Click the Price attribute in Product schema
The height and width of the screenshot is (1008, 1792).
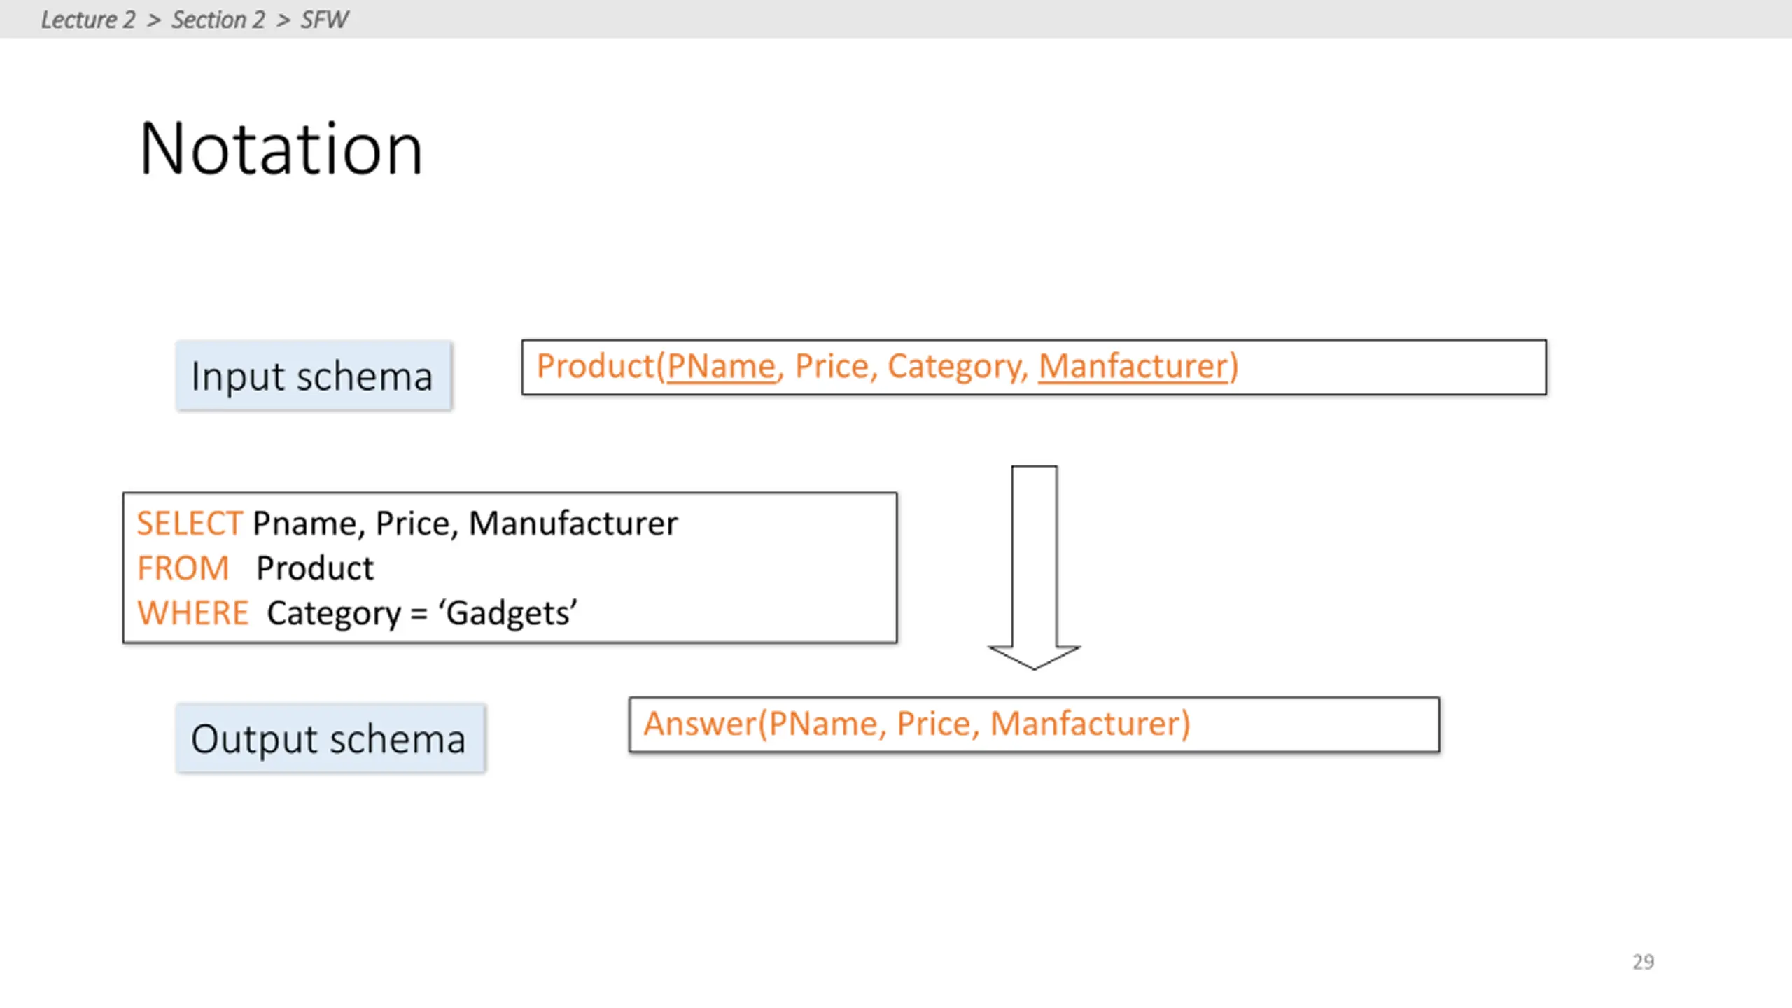[x=832, y=366]
